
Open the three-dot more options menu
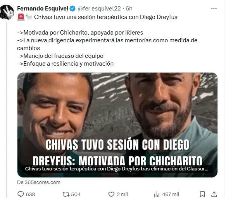tap(214, 9)
